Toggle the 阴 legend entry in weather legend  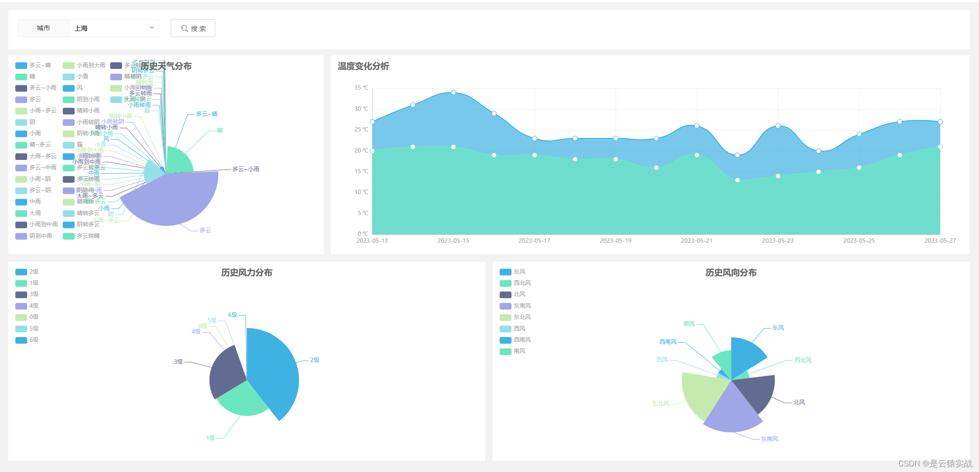pos(25,122)
